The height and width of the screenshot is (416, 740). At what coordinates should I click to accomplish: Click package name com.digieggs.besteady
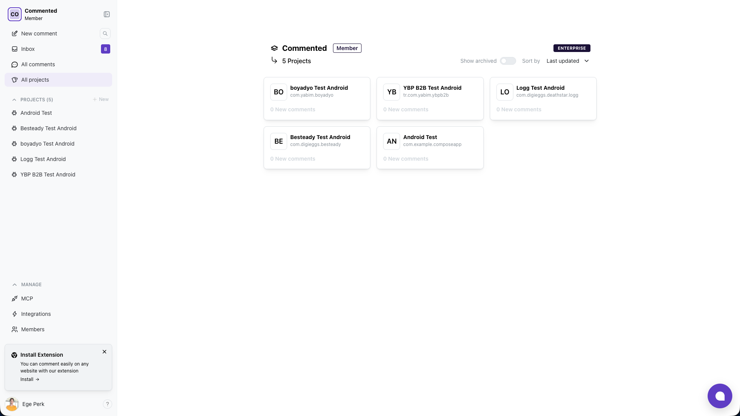click(x=316, y=144)
